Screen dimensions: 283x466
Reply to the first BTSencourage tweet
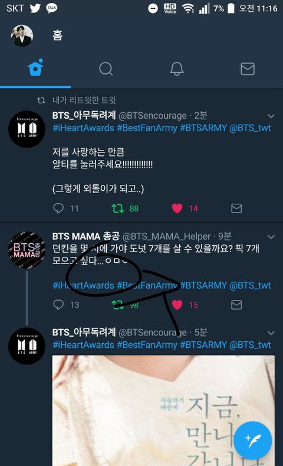click(58, 208)
